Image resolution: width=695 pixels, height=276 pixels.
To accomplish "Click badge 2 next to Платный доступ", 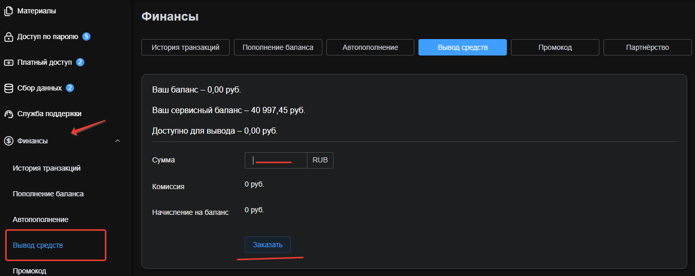I will [x=80, y=62].
